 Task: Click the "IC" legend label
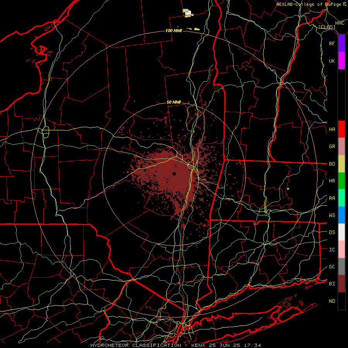click(332, 250)
